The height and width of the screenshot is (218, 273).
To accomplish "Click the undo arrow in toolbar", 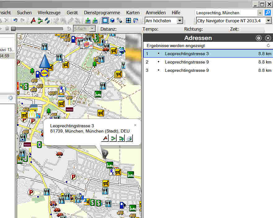I will pyautogui.click(x=15, y=21).
